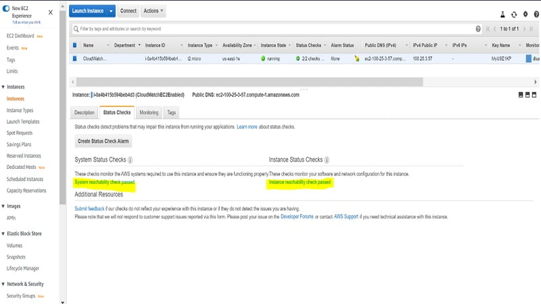The height and width of the screenshot is (304, 541).
Task: Go to next page of instances
Action: tap(525, 29)
